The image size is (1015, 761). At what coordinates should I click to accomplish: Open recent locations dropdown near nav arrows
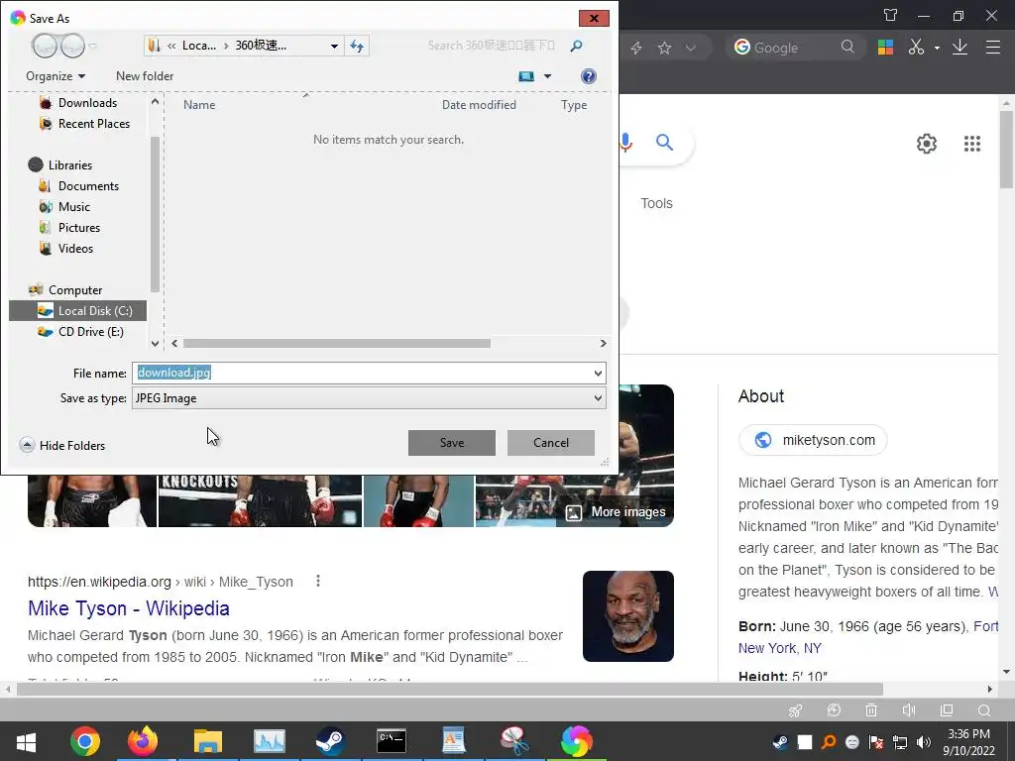(x=92, y=46)
